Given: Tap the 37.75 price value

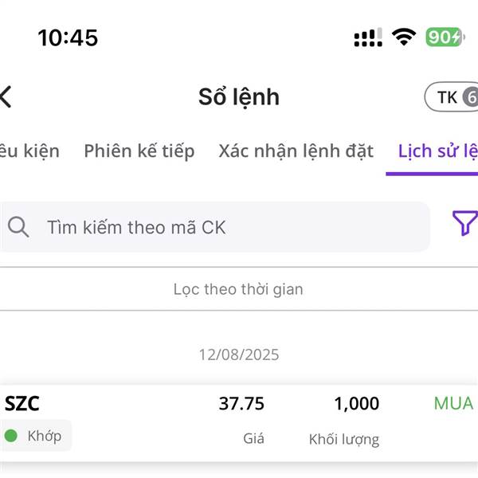Looking at the screenshot, I should point(241,403).
